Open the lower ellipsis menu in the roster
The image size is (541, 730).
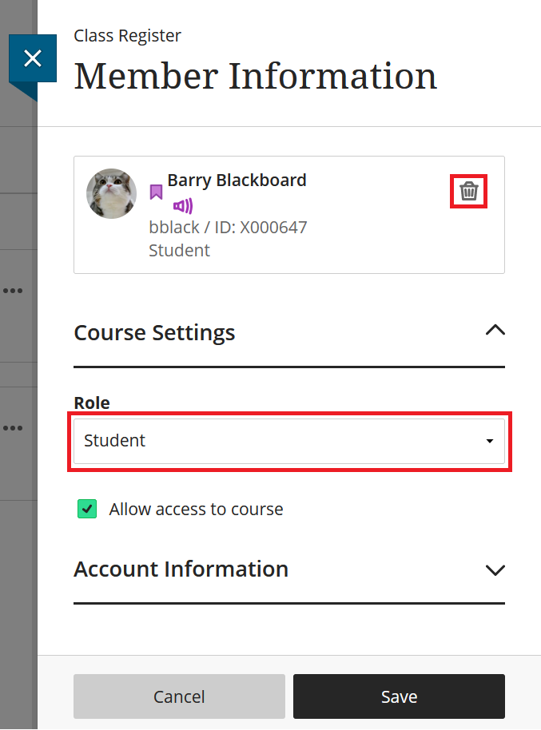[13, 428]
